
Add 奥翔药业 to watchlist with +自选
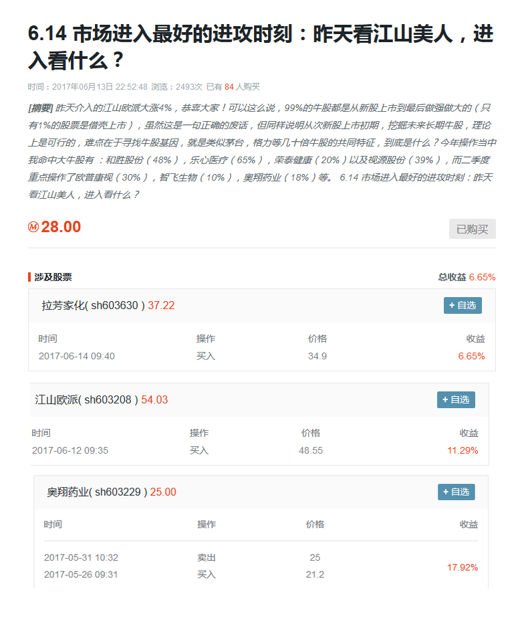pyautogui.click(x=456, y=492)
